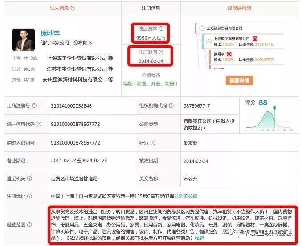Viewport: 302px width, 246px height.
Task: Click the score marker on 评分 chart
Action: 275,108
